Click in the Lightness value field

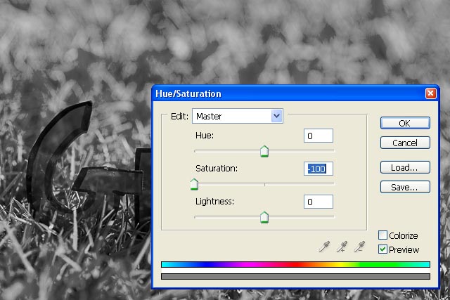[319, 202]
